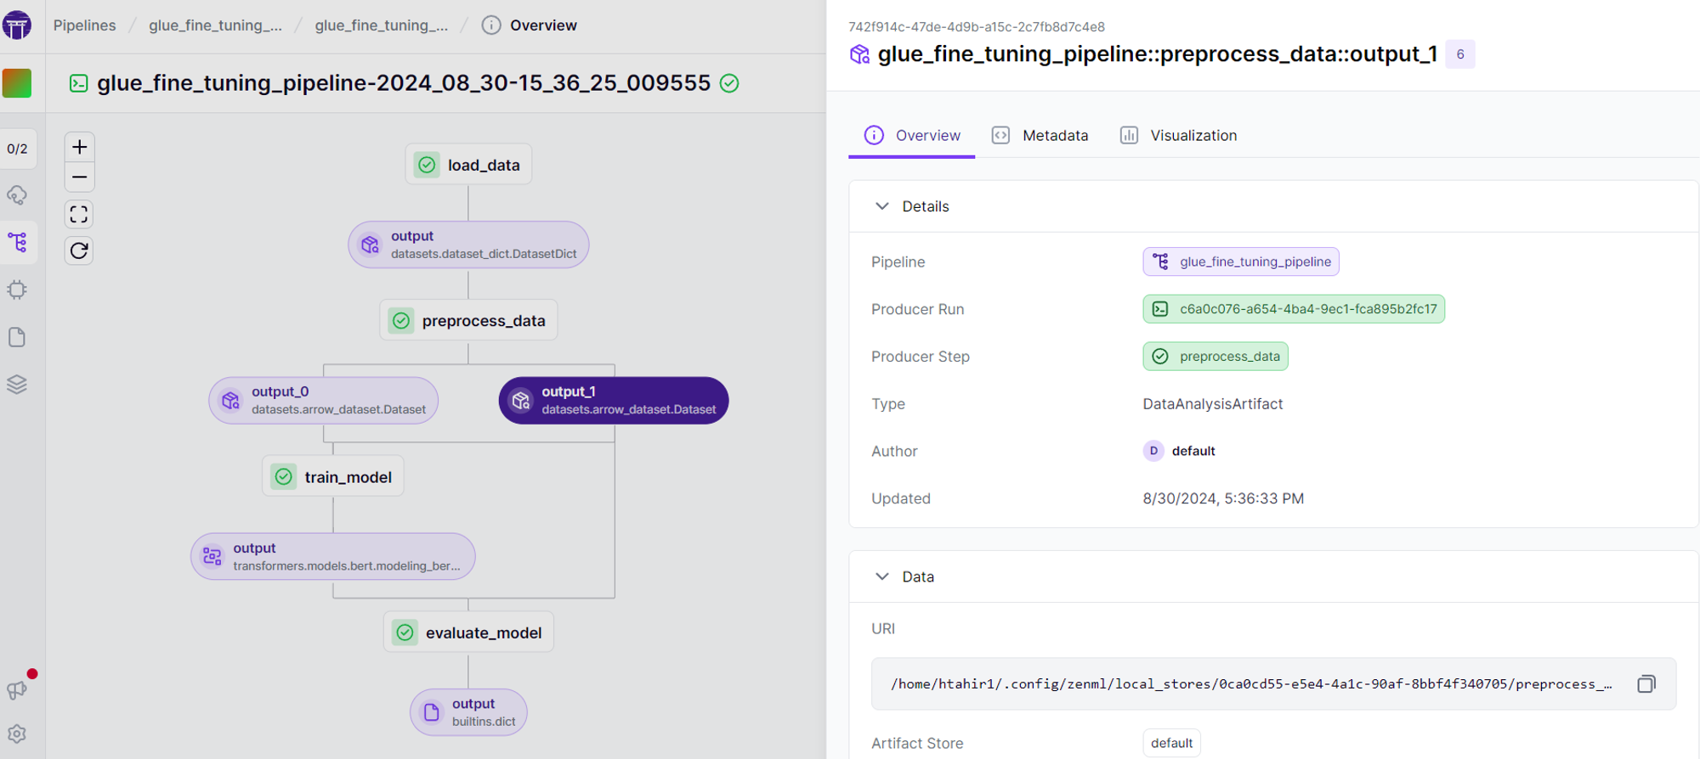This screenshot has width=1700, height=759.
Task: Go to Pipelines breadcrumb
Action: tap(85, 25)
